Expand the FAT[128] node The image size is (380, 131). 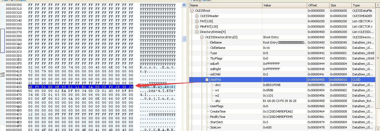(197, 21)
